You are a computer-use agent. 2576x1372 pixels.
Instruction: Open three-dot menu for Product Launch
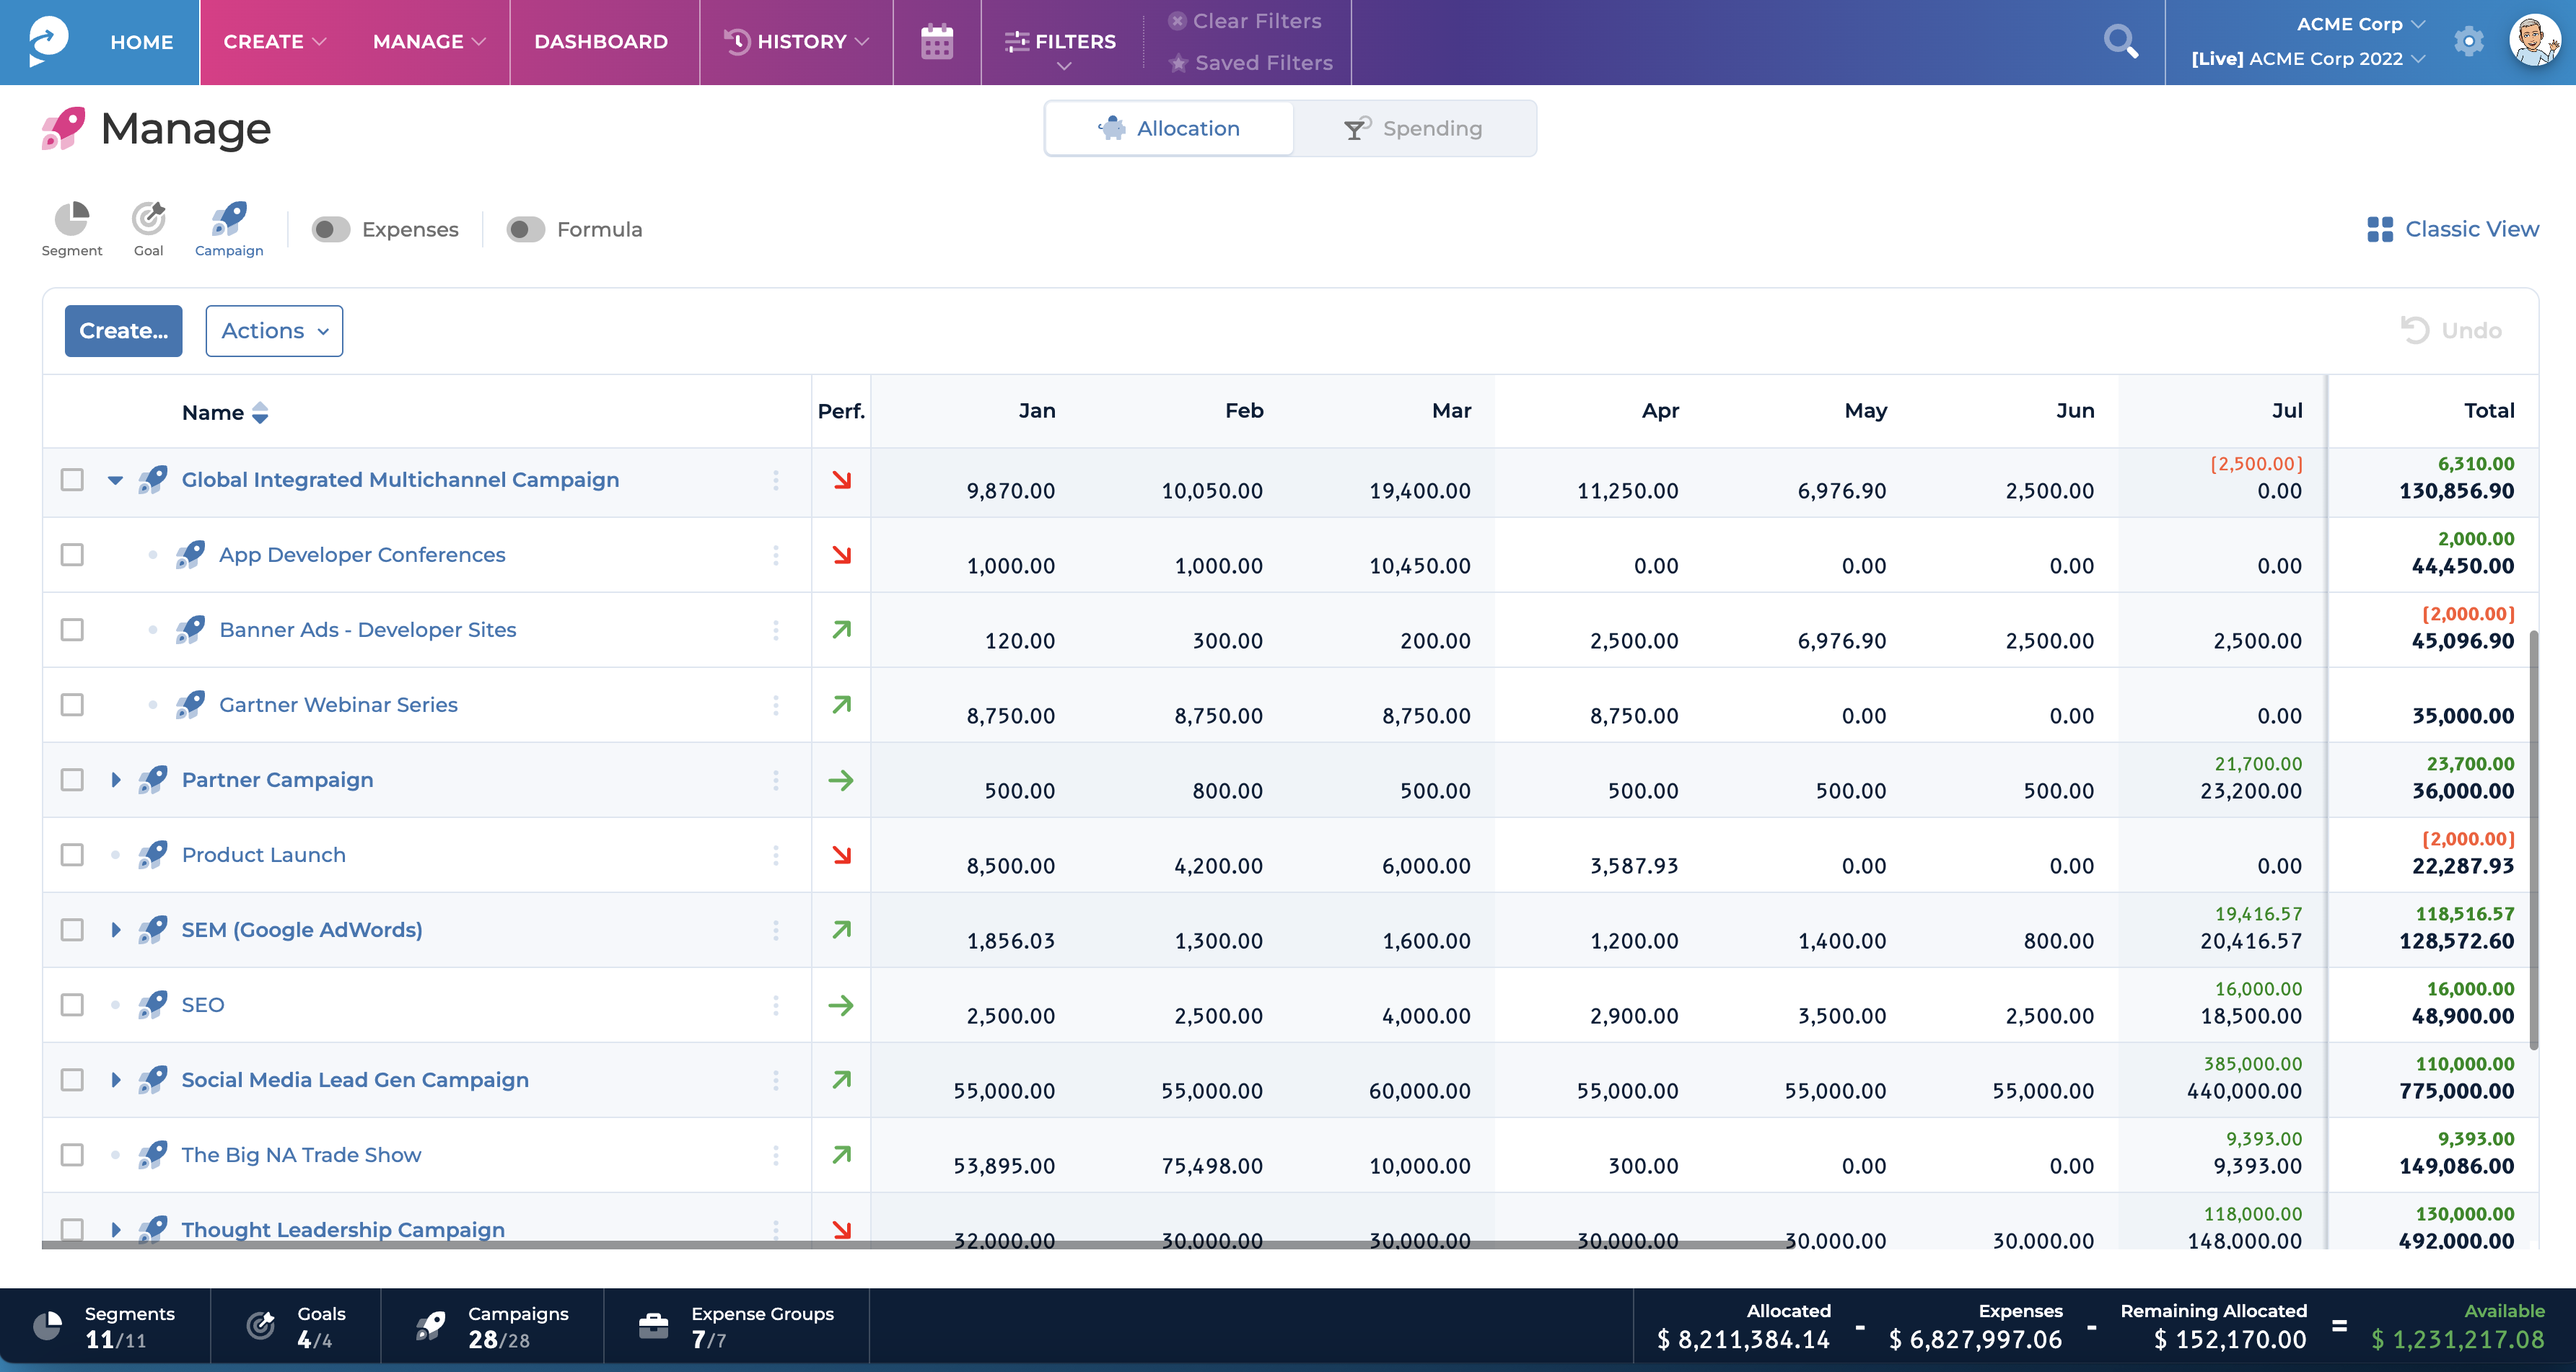coord(775,855)
